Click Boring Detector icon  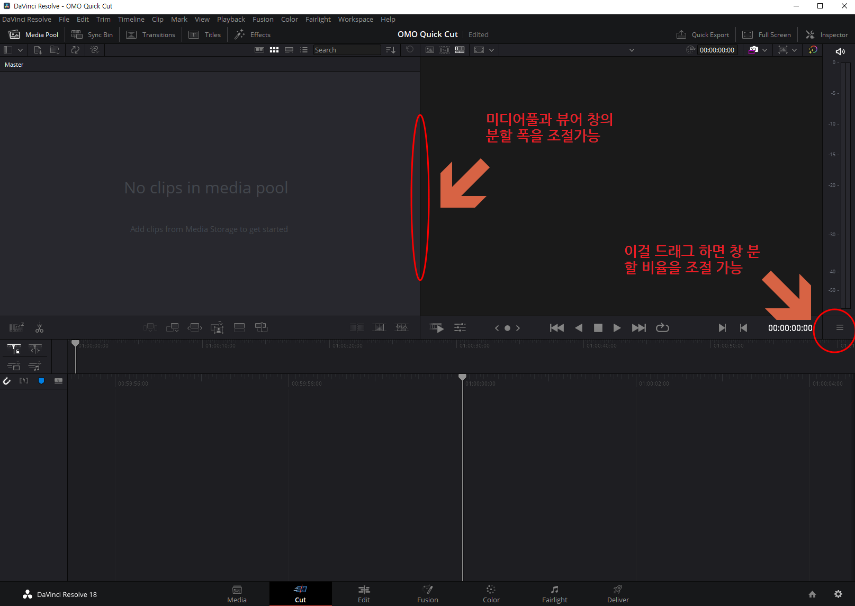16,327
